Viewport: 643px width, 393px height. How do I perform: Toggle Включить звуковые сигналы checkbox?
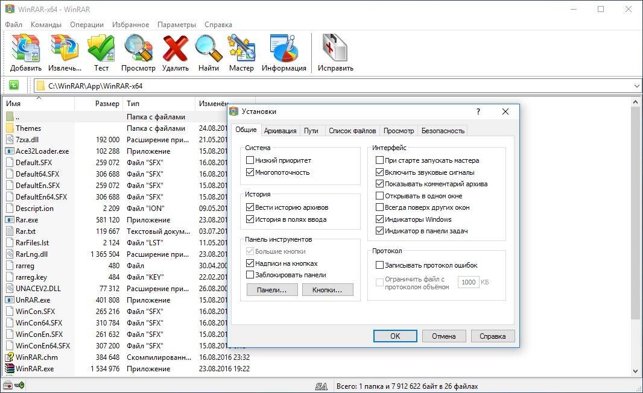(380, 172)
